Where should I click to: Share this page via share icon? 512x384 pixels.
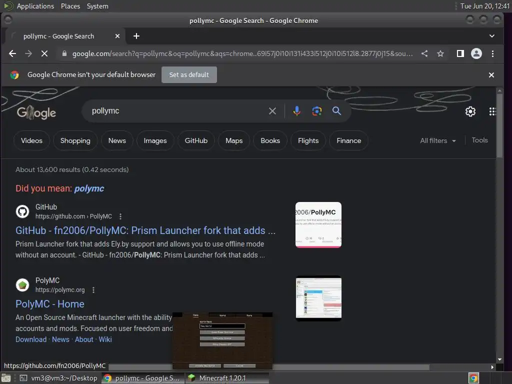coord(424,53)
